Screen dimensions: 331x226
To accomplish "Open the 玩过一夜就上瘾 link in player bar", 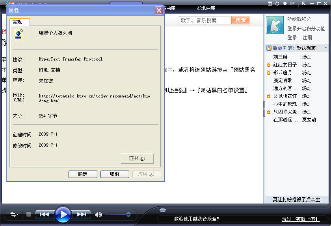I will click(x=300, y=219).
